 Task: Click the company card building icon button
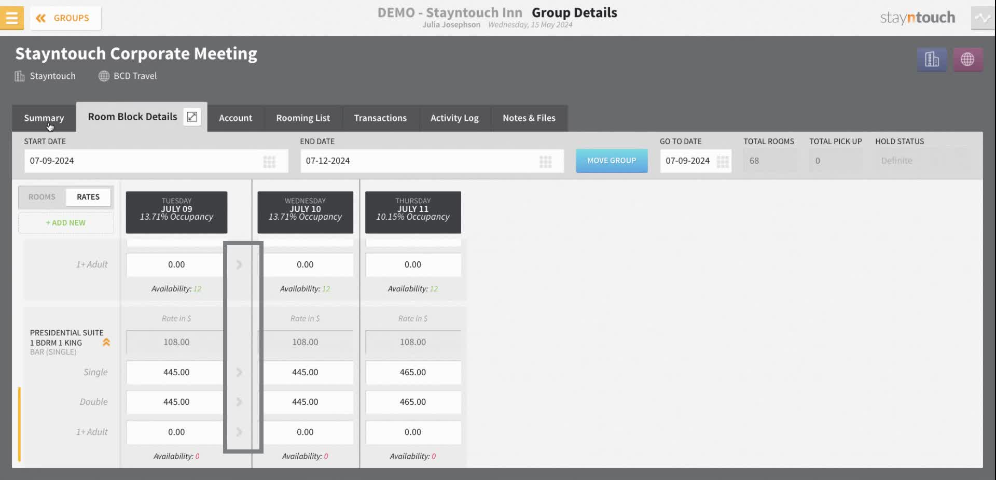[x=932, y=60]
